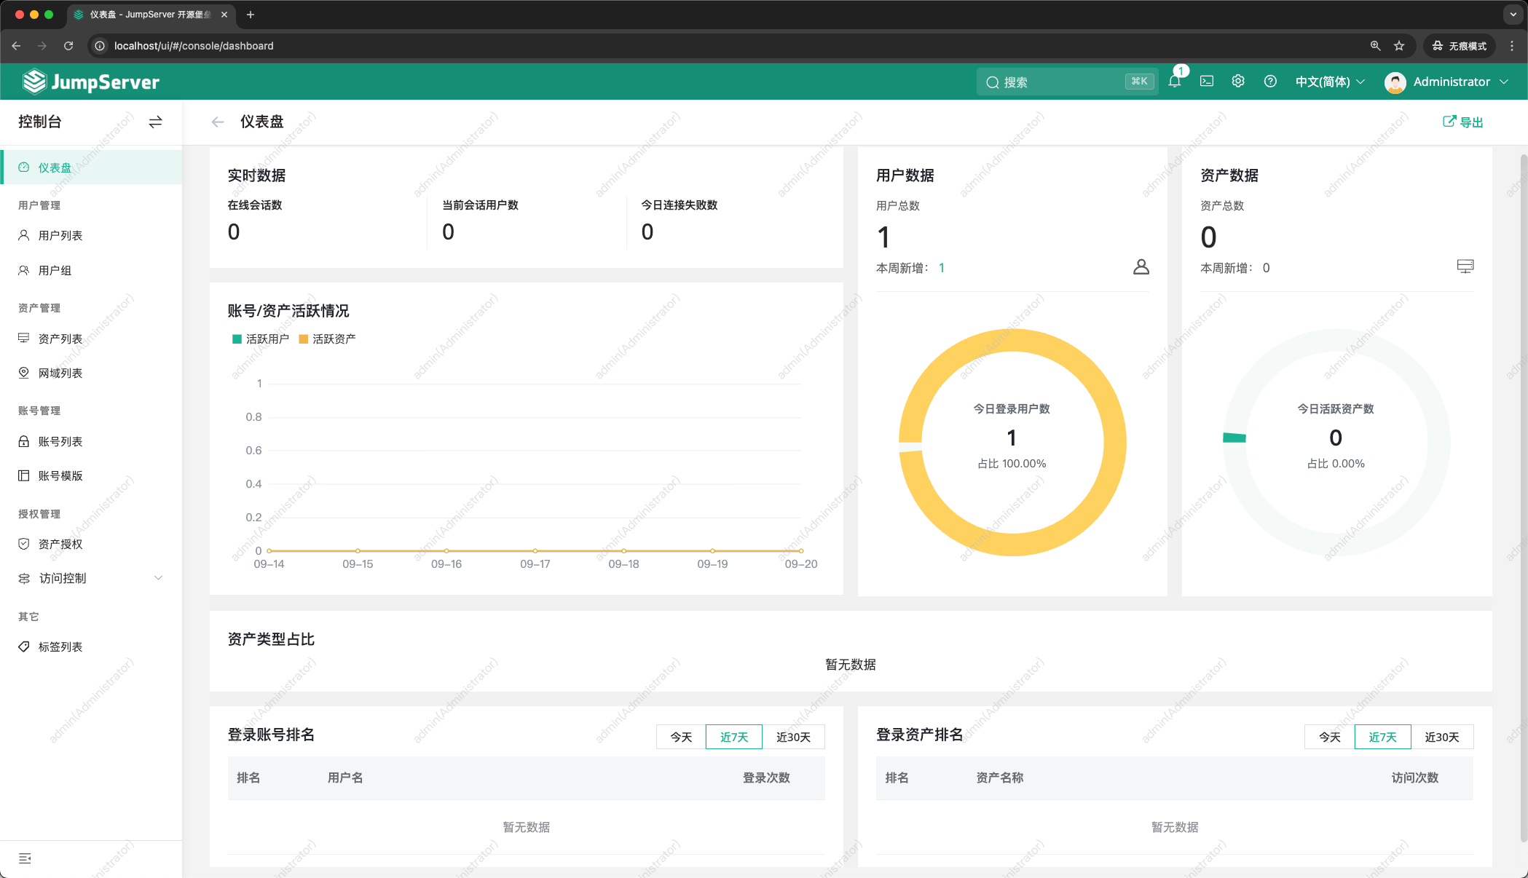This screenshot has width=1528, height=878.
Task: Collapse the sidebar using the arrows icon beside 控制台
Action: point(155,122)
